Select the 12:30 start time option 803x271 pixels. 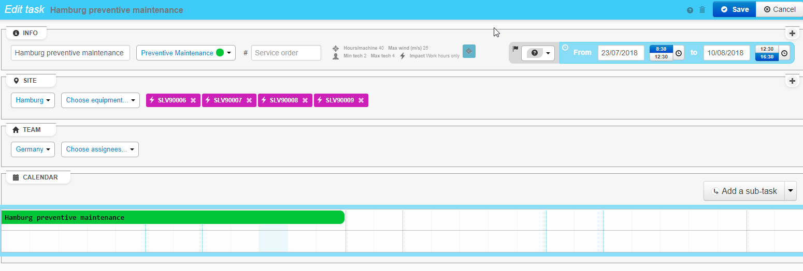point(661,57)
